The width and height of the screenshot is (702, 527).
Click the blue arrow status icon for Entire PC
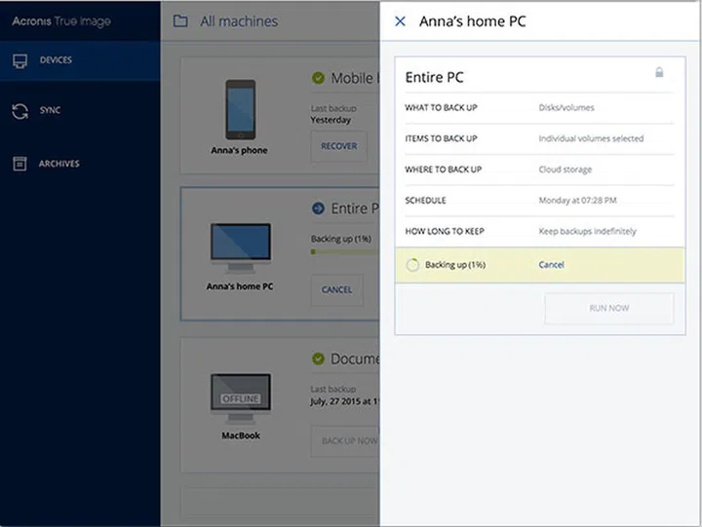coord(318,208)
